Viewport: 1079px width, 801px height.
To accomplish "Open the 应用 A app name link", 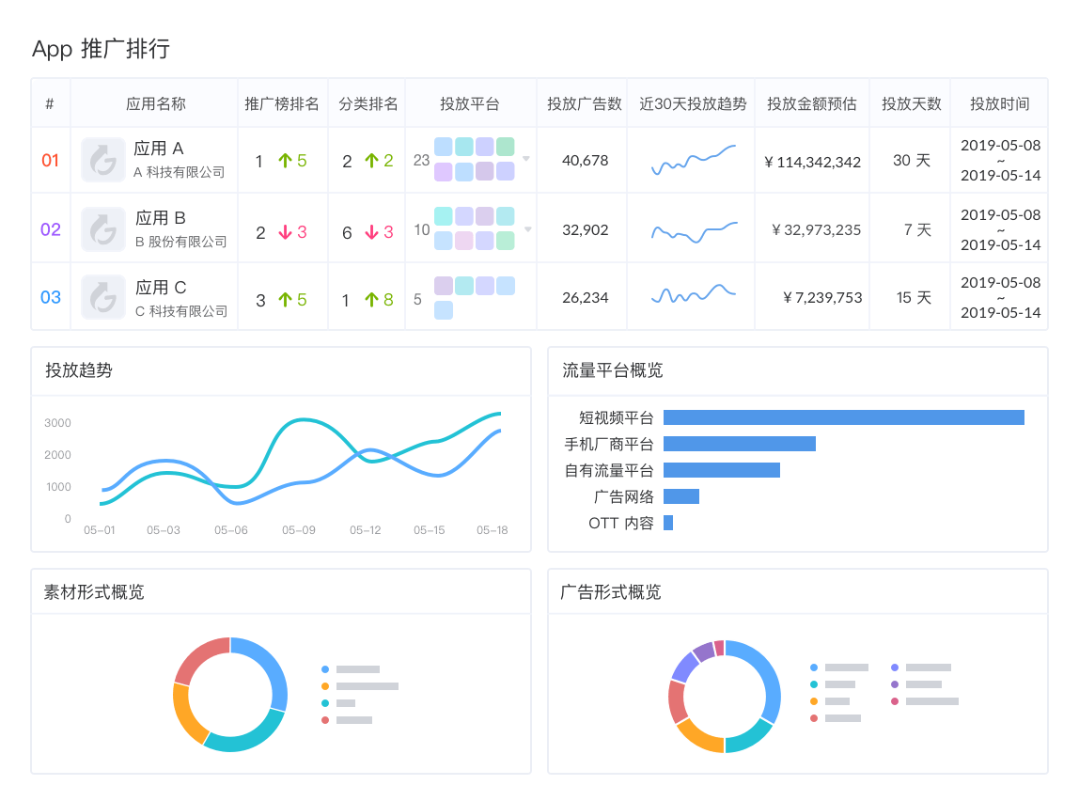I will (x=159, y=149).
